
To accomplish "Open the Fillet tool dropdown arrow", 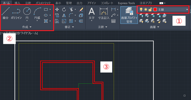I will [75, 15].
